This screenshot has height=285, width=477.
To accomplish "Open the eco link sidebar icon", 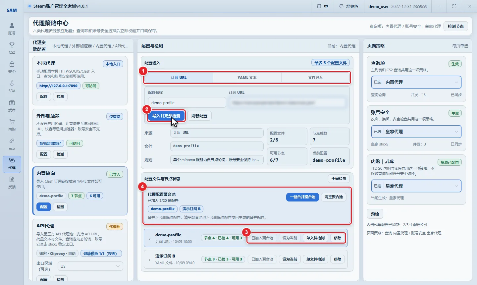I will pyautogui.click(x=12, y=144).
